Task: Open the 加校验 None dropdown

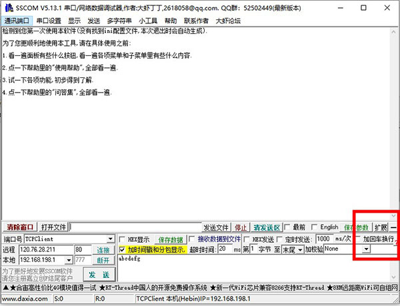Action: pos(366,249)
